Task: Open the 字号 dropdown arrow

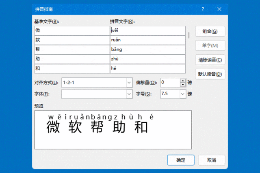Action: point(183,94)
